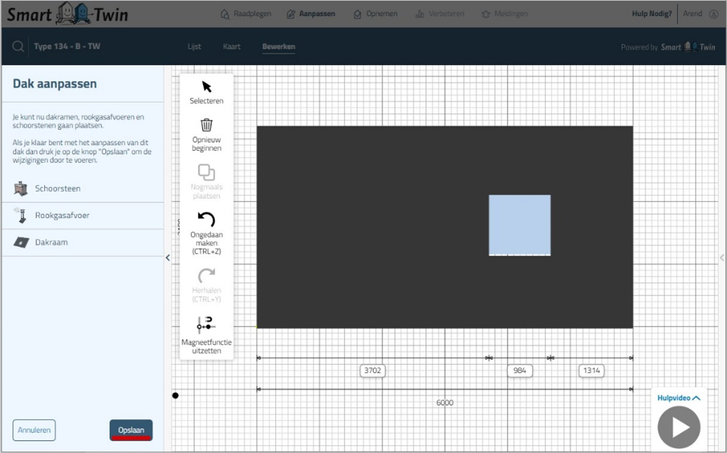
Task: Expand the right side panel arrow
Action: coord(722,258)
